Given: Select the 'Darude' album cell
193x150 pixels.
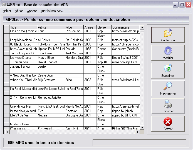Looking at the screenshot, I should pyautogui.click(x=74, y=49).
